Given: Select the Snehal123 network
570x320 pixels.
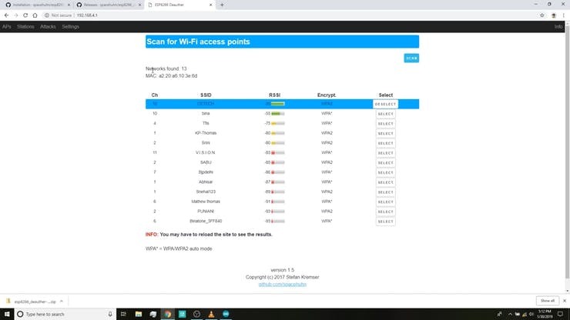Looking at the screenshot, I should point(386,192).
